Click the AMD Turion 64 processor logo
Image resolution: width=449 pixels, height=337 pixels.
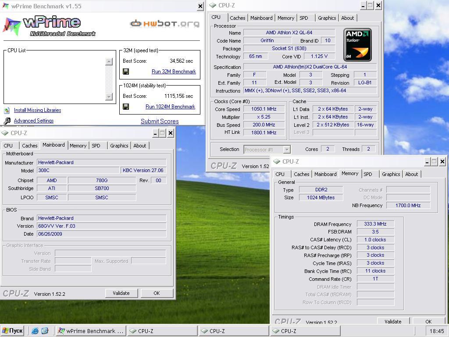coord(357,45)
